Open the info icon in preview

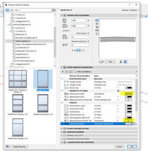[x=97, y=34]
